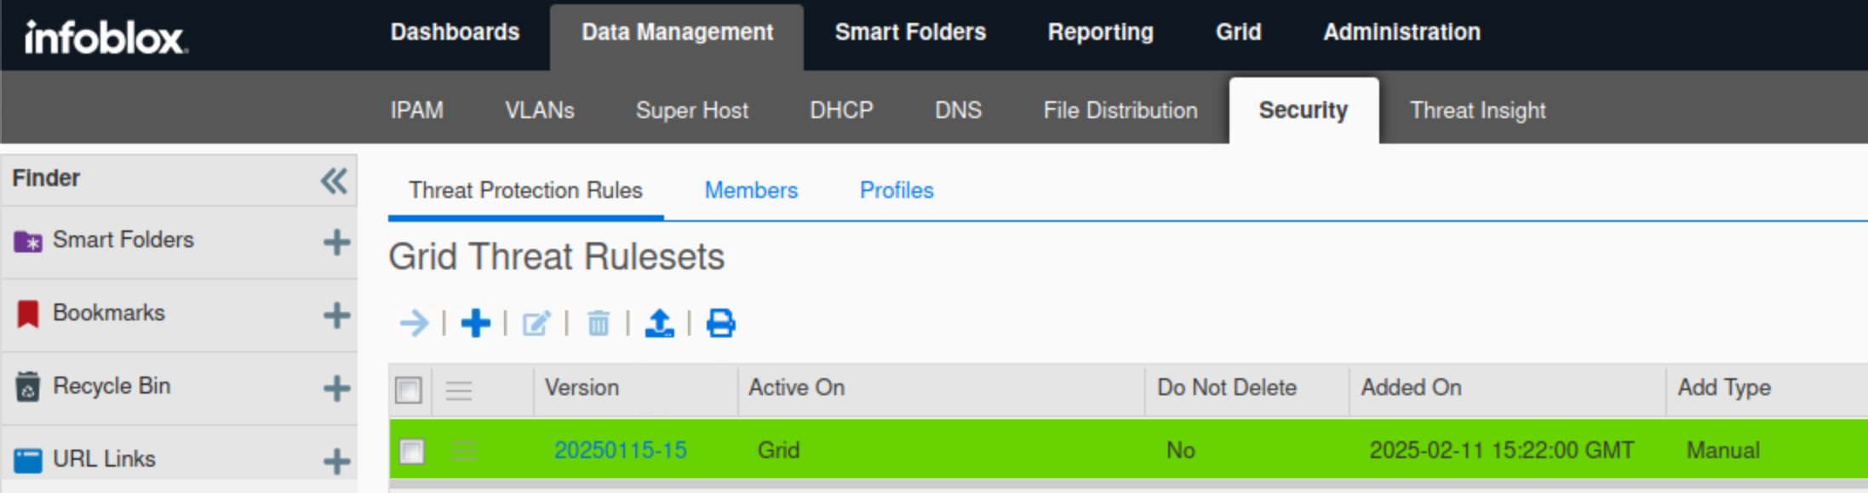
Task: Select the Threat Protection Rules tab
Action: [525, 190]
